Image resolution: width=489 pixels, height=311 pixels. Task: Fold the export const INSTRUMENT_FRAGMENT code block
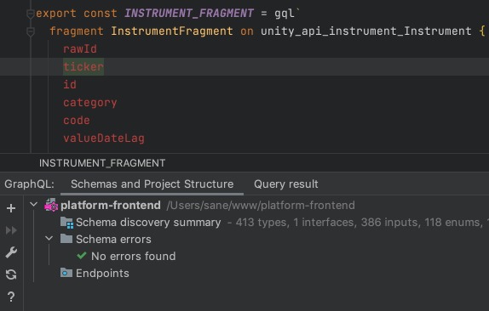click(x=31, y=14)
